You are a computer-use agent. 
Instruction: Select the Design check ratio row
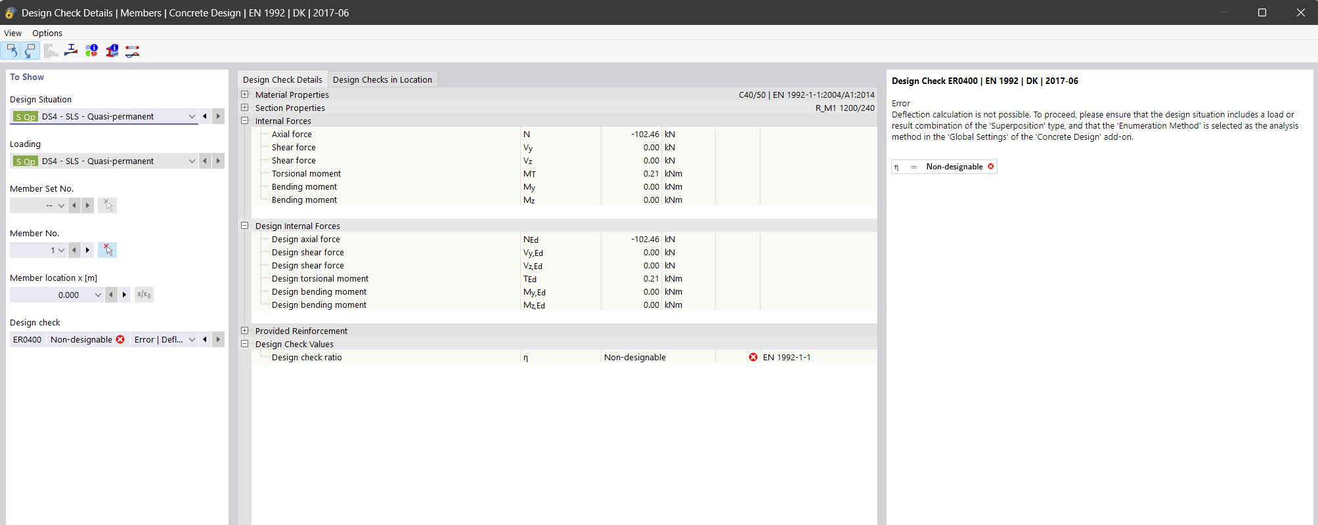[307, 358]
